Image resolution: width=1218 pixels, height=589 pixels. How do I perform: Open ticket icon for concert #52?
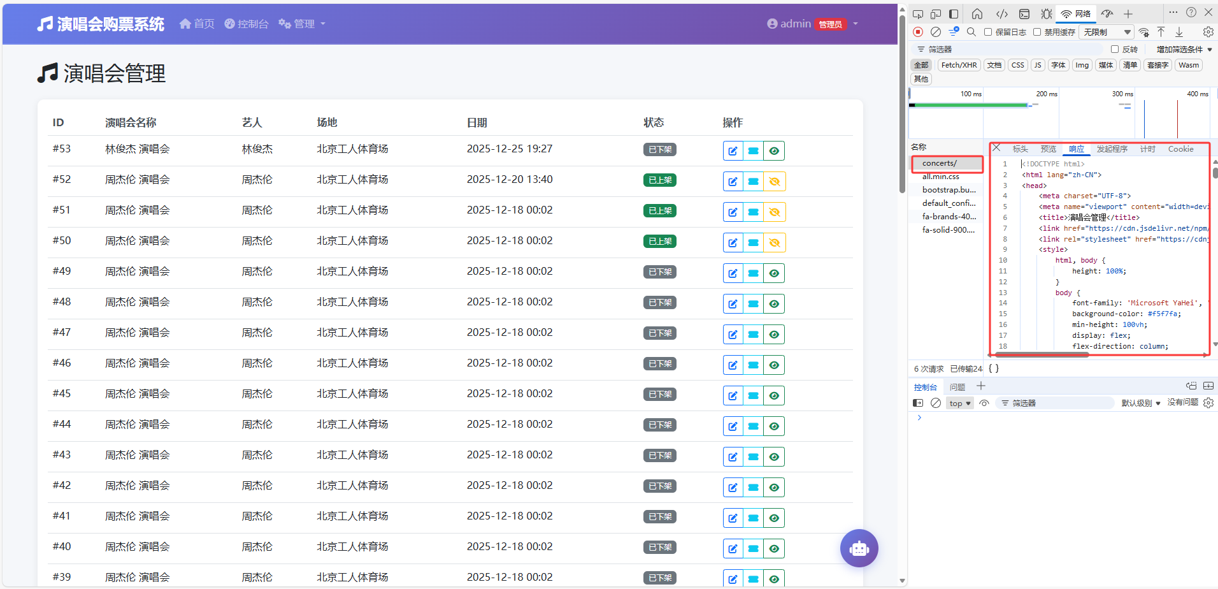pyautogui.click(x=753, y=182)
